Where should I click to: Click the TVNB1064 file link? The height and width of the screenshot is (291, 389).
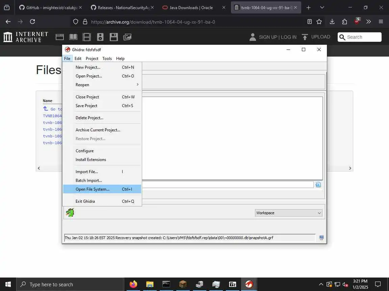tap(52, 116)
